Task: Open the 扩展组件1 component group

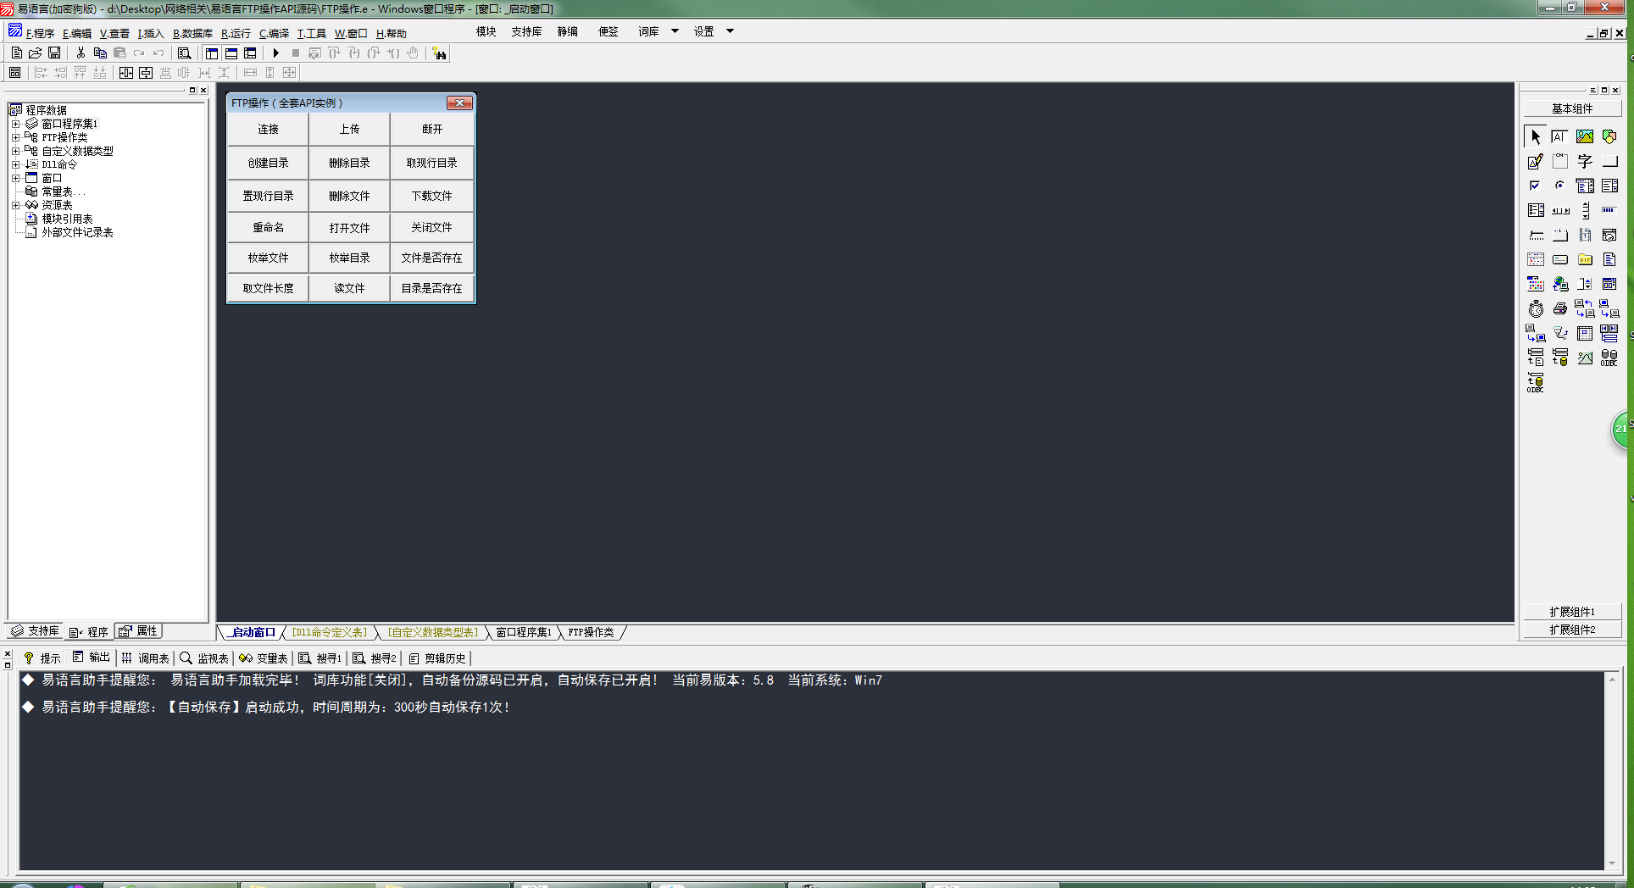Action: (1572, 612)
